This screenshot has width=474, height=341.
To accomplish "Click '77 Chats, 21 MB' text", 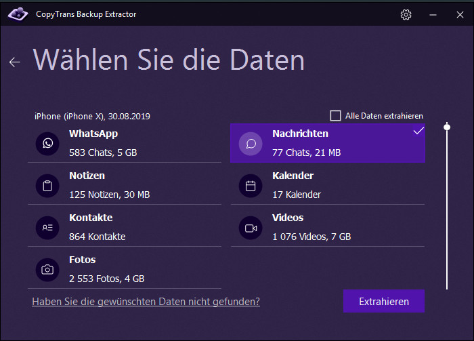I will coord(307,153).
